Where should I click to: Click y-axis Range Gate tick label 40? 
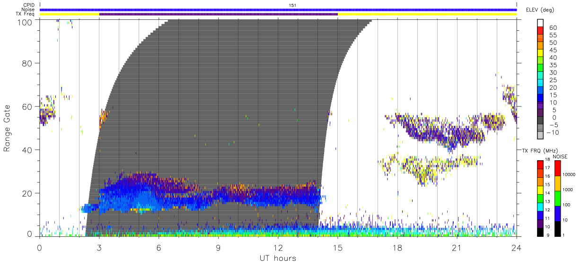tap(27, 150)
